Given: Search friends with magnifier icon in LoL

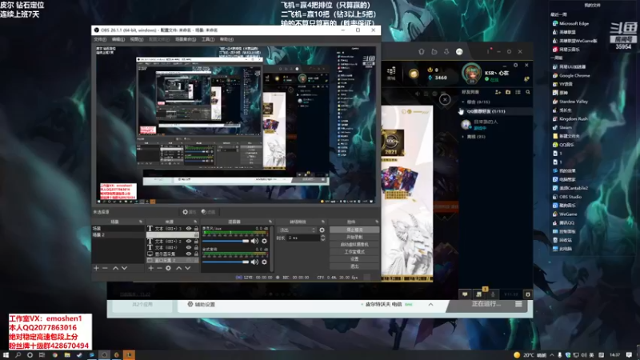Looking at the screenshot, I should (x=528, y=92).
